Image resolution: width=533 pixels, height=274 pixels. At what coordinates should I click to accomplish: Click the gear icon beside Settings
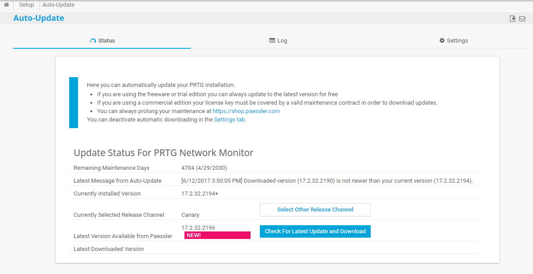pos(442,40)
